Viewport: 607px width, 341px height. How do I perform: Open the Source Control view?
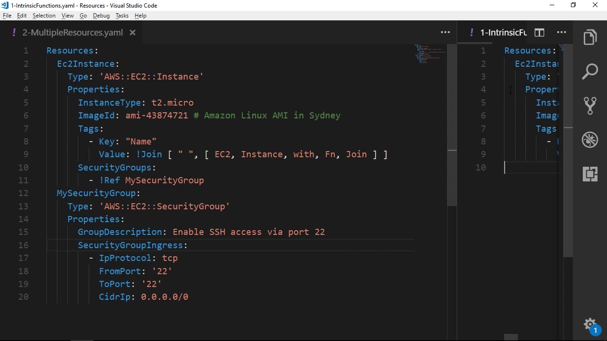pyautogui.click(x=590, y=106)
